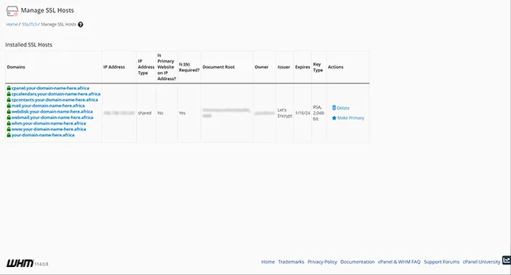This screenshot has height=275, width=511.
Task: Open mail.your-domain-name-here.africa link
Action: click(x=48, y=105)
